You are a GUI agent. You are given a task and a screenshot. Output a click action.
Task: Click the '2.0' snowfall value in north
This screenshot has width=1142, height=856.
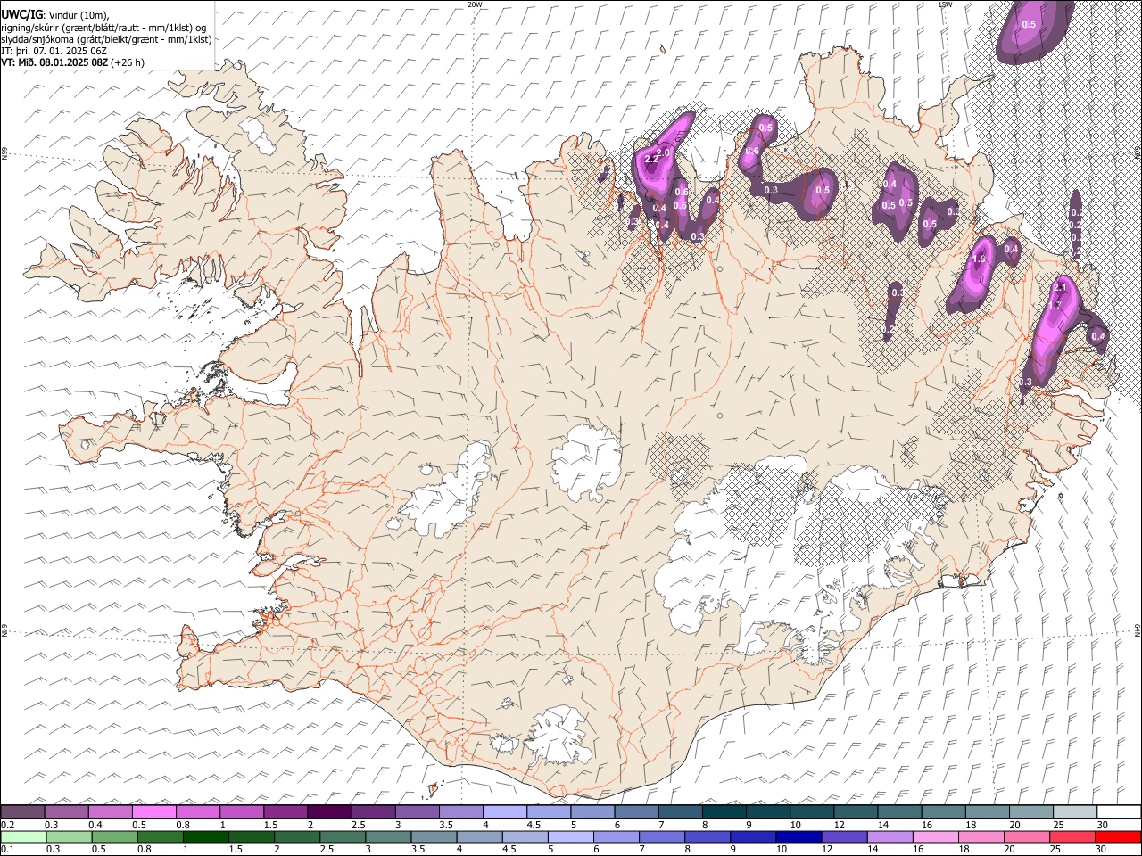tap(663, 152)
